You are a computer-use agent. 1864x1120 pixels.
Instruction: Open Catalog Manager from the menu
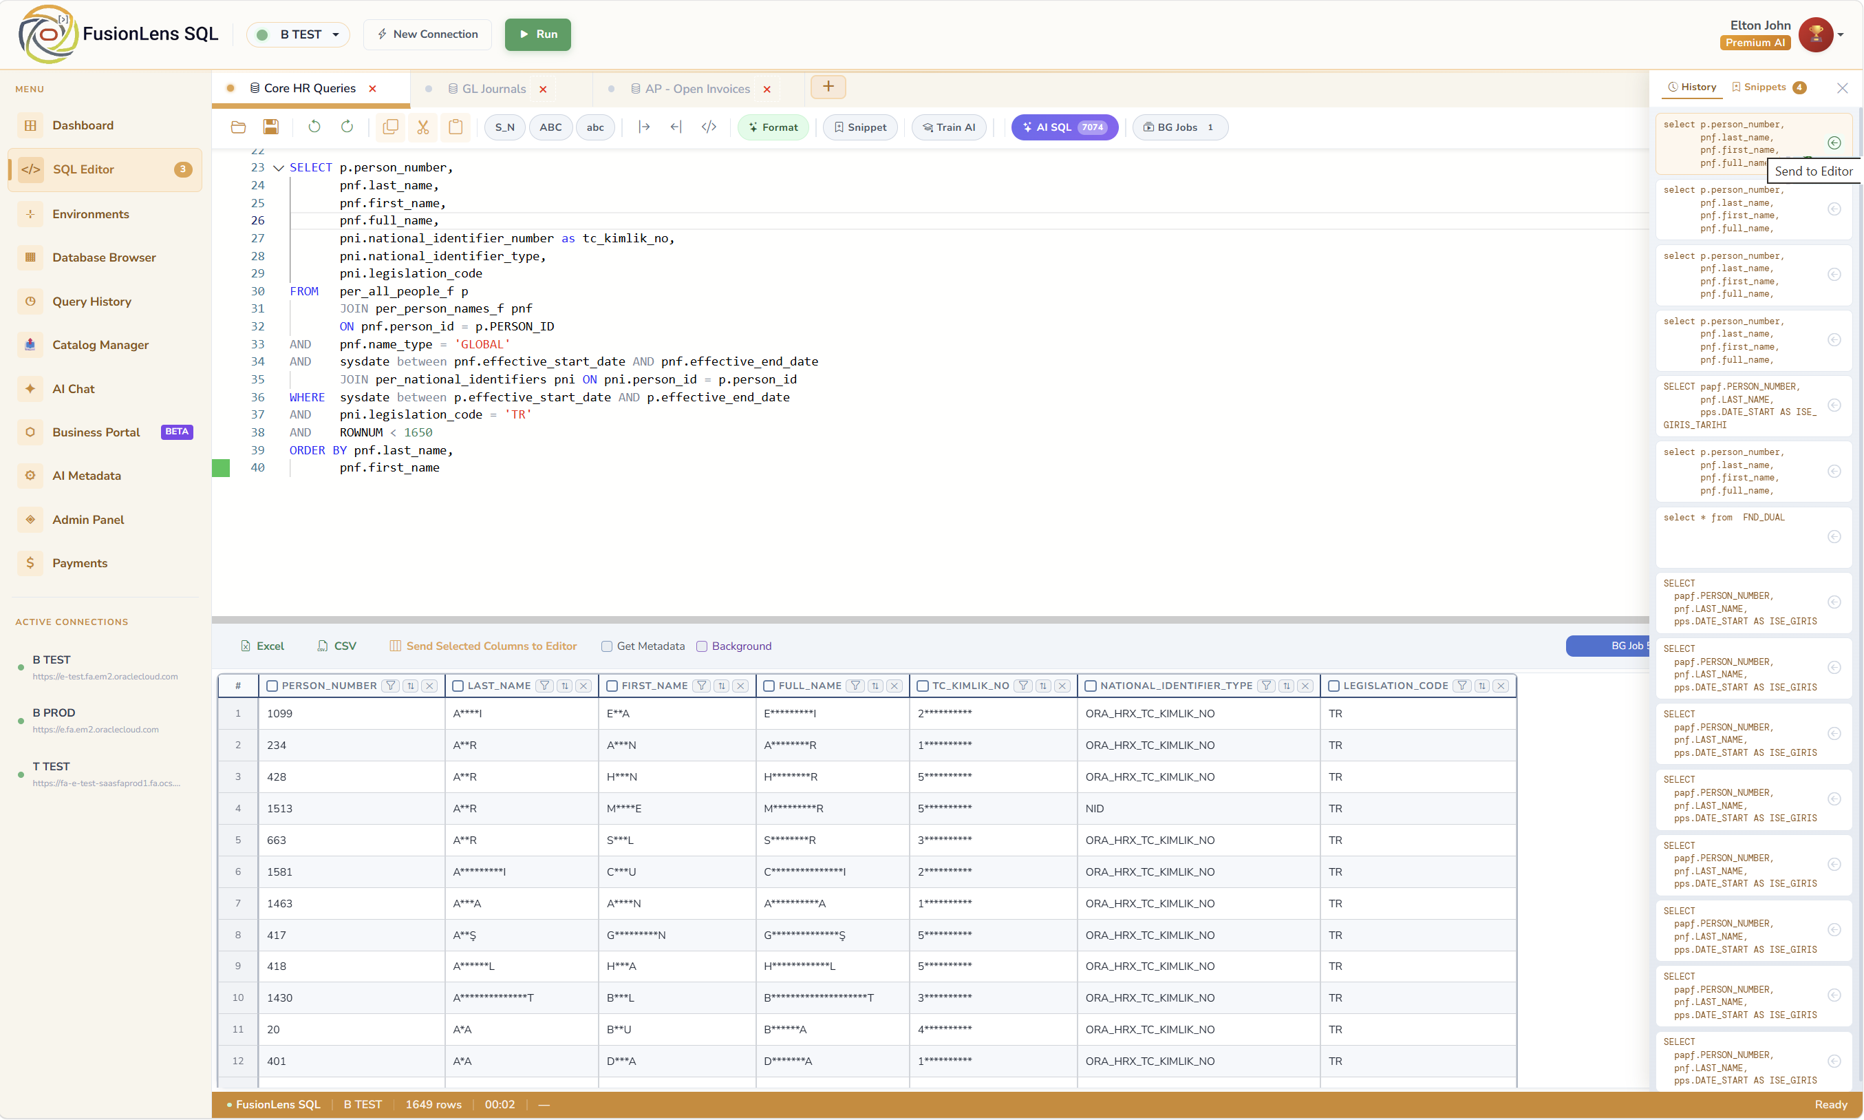coord(105,345)
